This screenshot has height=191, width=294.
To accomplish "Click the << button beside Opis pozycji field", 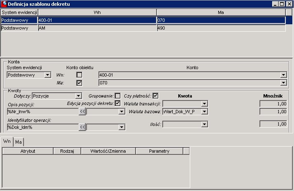I will (x=82, y=112).
